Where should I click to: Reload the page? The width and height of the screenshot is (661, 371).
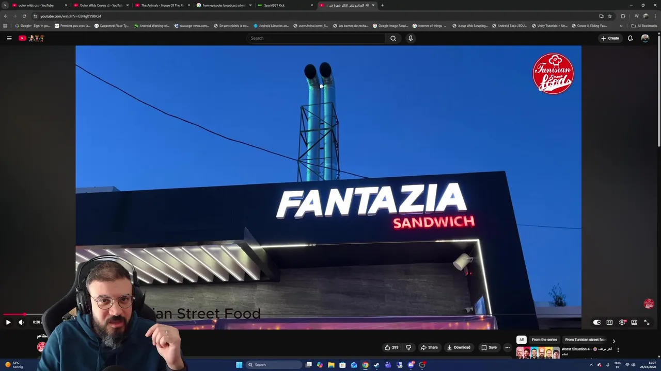point(24,16)
